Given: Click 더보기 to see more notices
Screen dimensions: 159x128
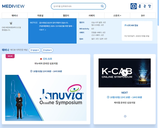Looking at the screenshot, I should (x=43, y=30).
